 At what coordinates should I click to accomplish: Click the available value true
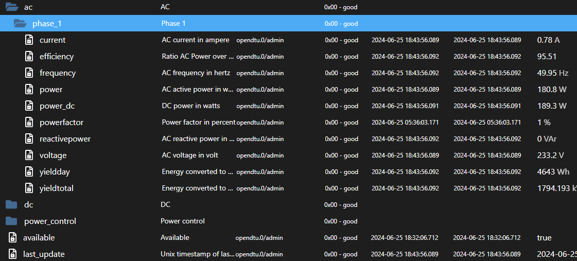[x=544, y=238]
